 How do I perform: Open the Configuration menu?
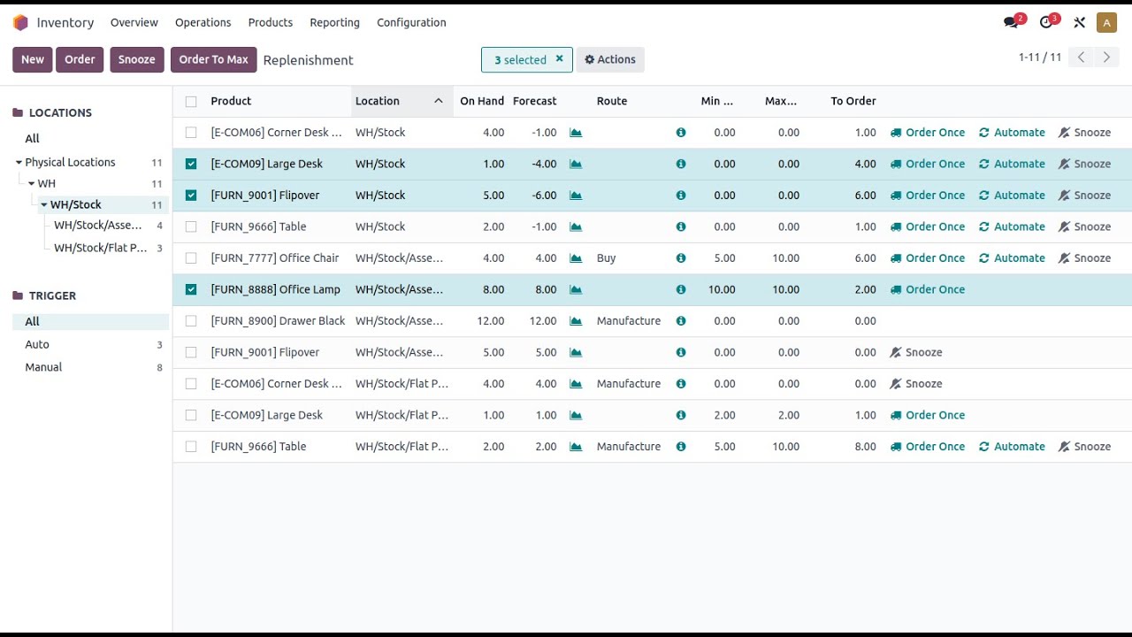(x=411, y=22)
